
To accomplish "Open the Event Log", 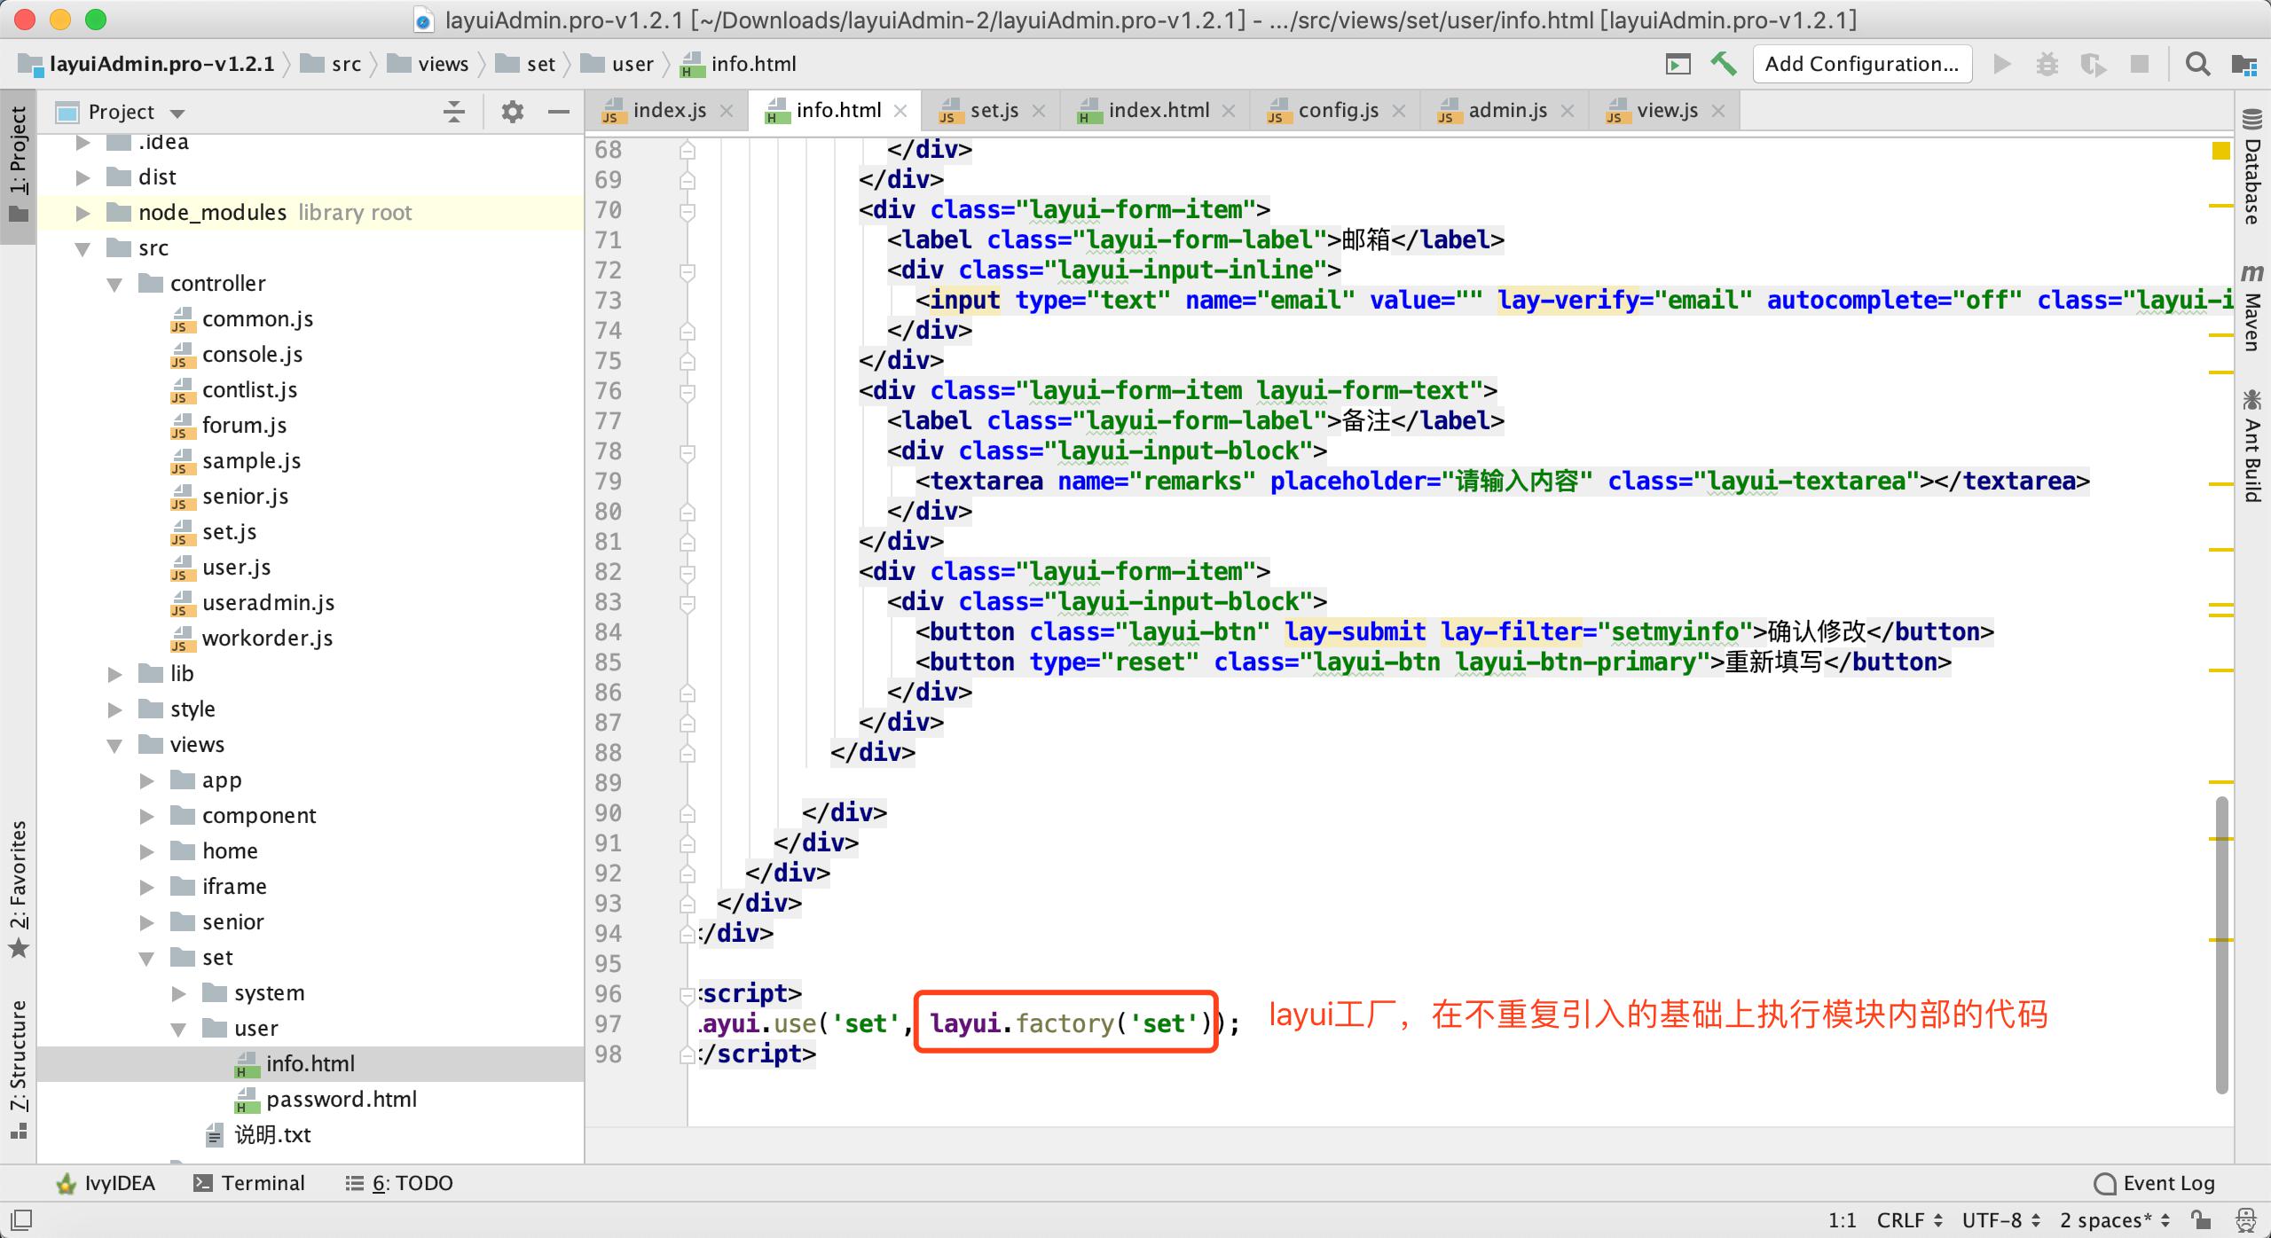I will [2154, 1183].
